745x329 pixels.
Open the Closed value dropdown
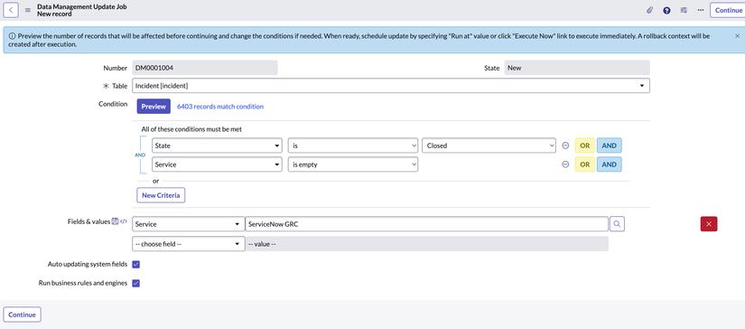coord(489,146)
